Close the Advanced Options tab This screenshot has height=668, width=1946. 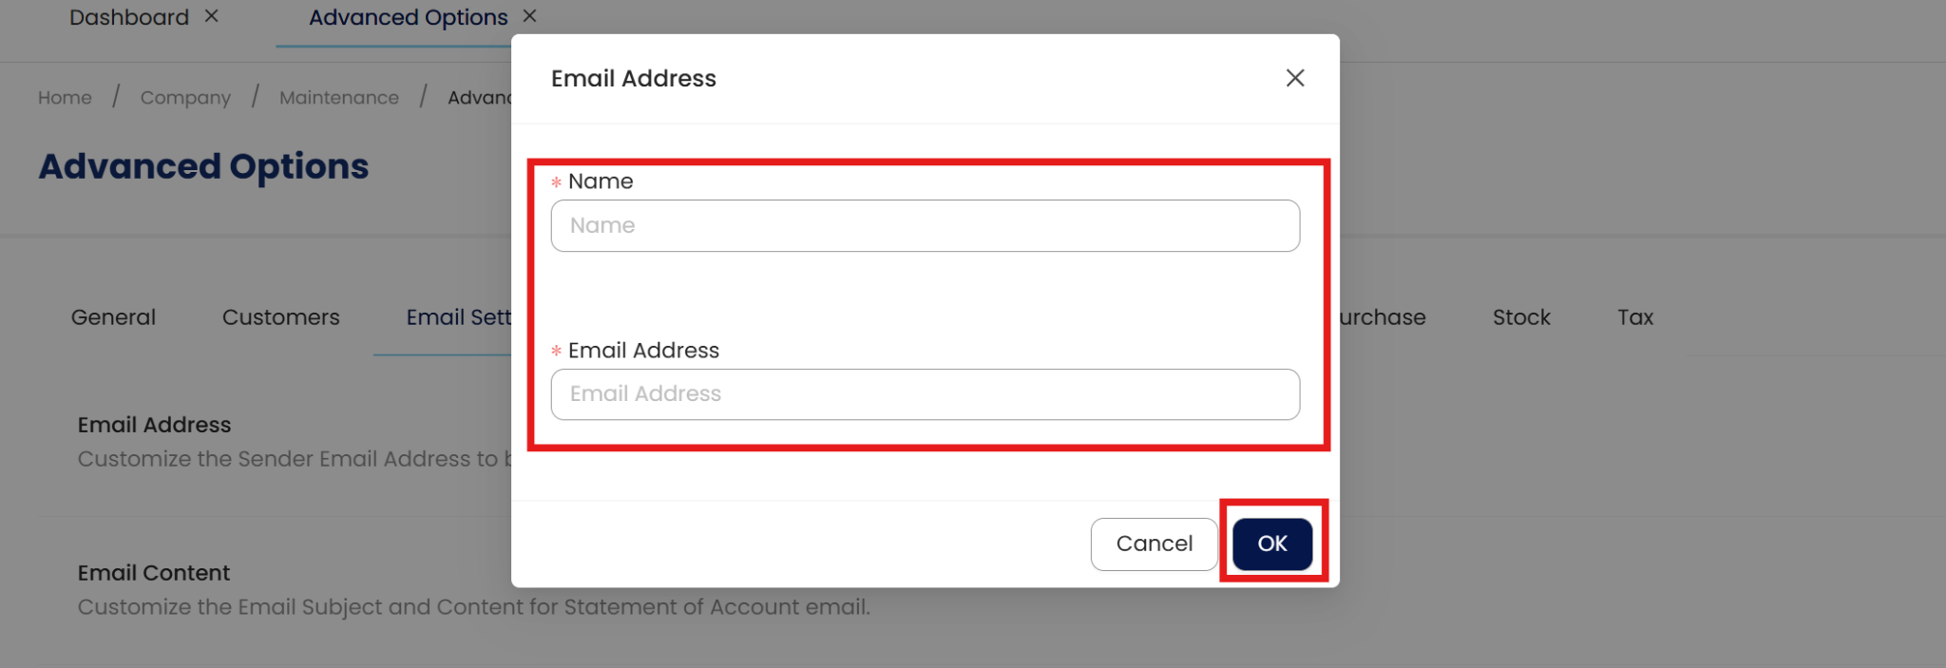pos(530,16)
